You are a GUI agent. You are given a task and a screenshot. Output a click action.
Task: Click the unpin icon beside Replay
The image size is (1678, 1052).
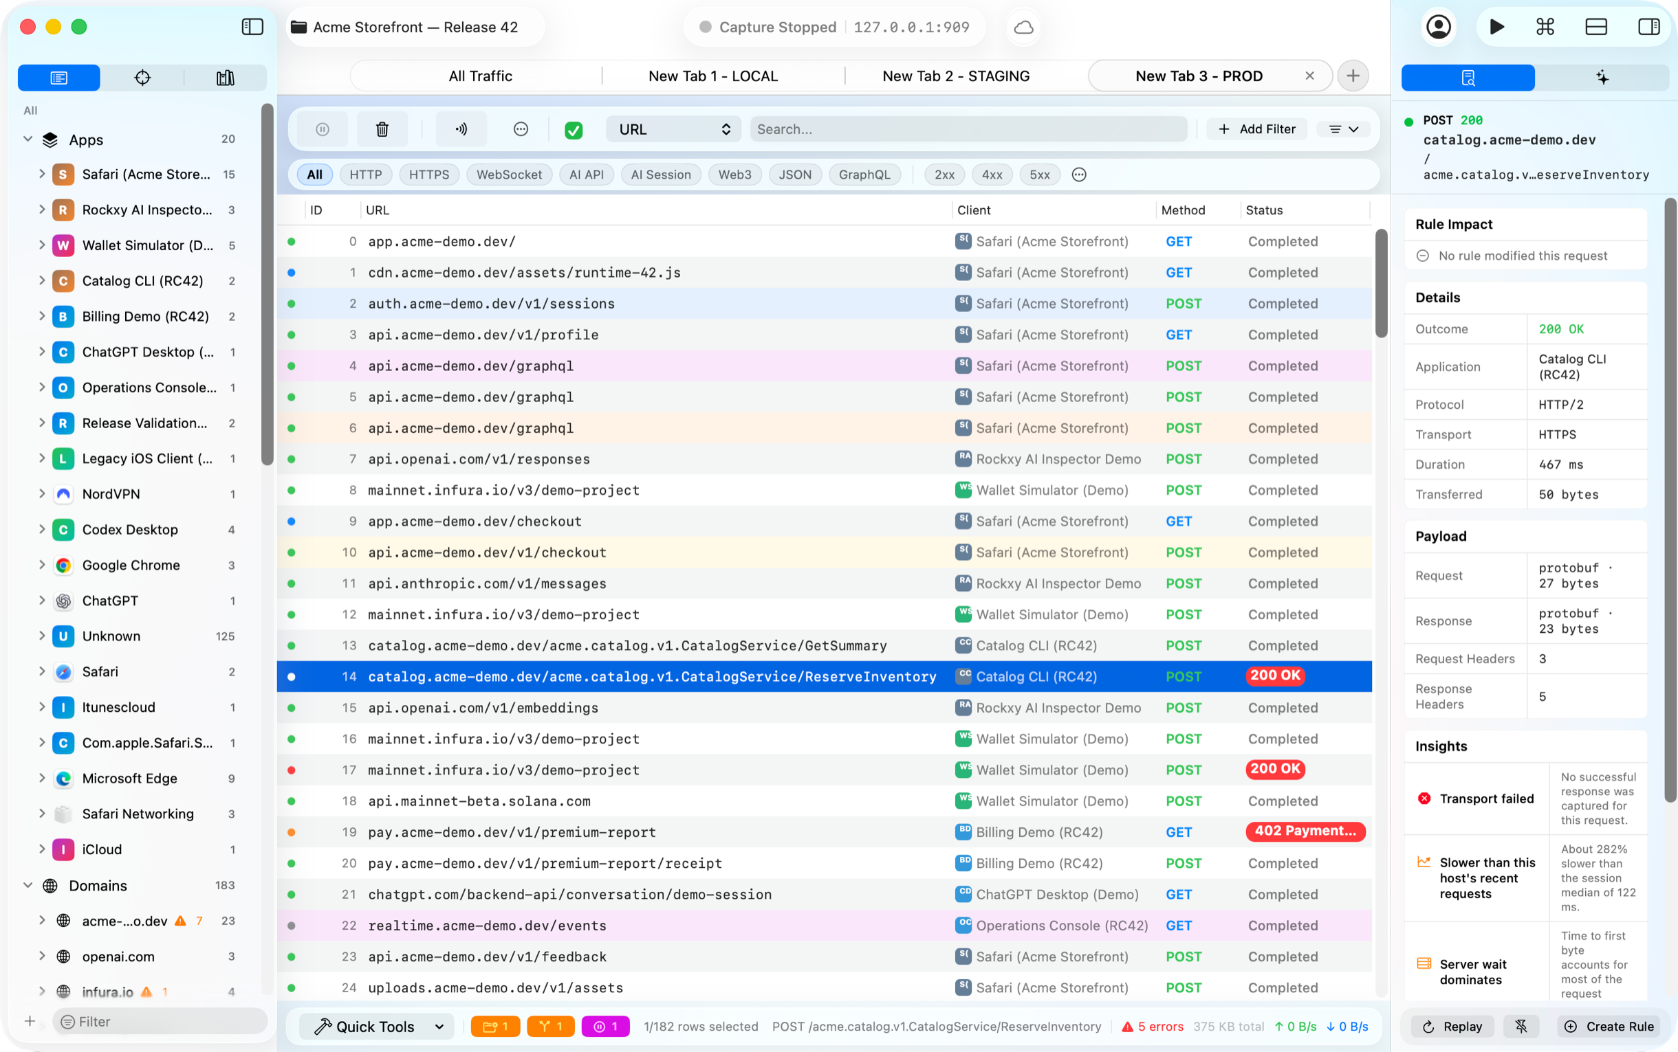click(1521, 1027)
